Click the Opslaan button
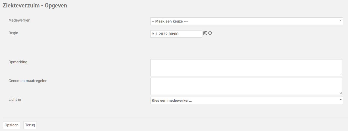The width and height of the screenshot is (348, 131). pos(12,125)
